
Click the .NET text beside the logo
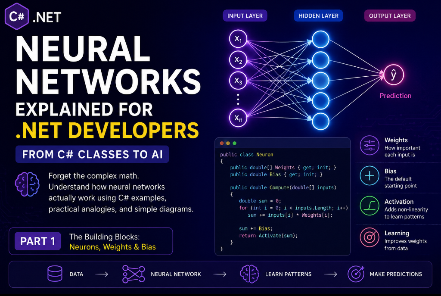click(47, 17)
